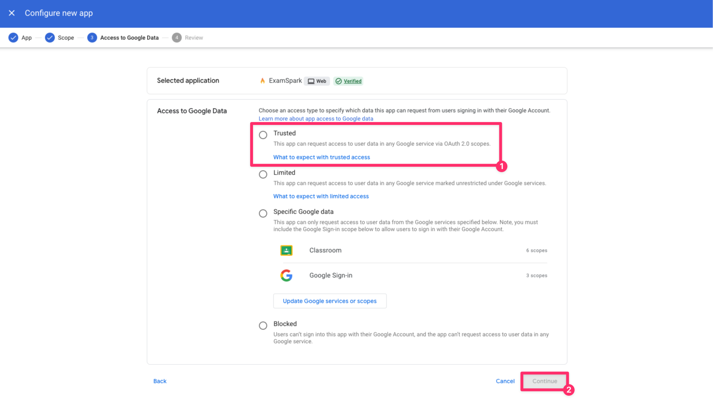Click the '3 scopes' count for Google Sign-in
Image resolution: width=713 pixels, height=408 pixels.
pyautogui.click(x=536, y=275)
